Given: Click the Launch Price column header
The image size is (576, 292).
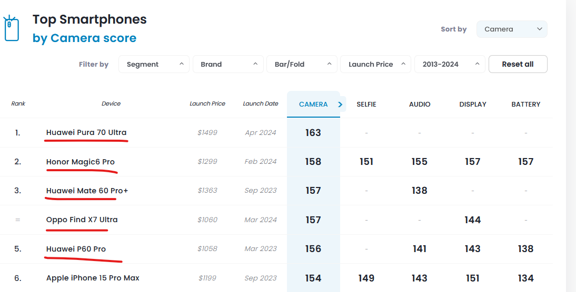Looking at the screenshot, I should (x=207, y=103).
